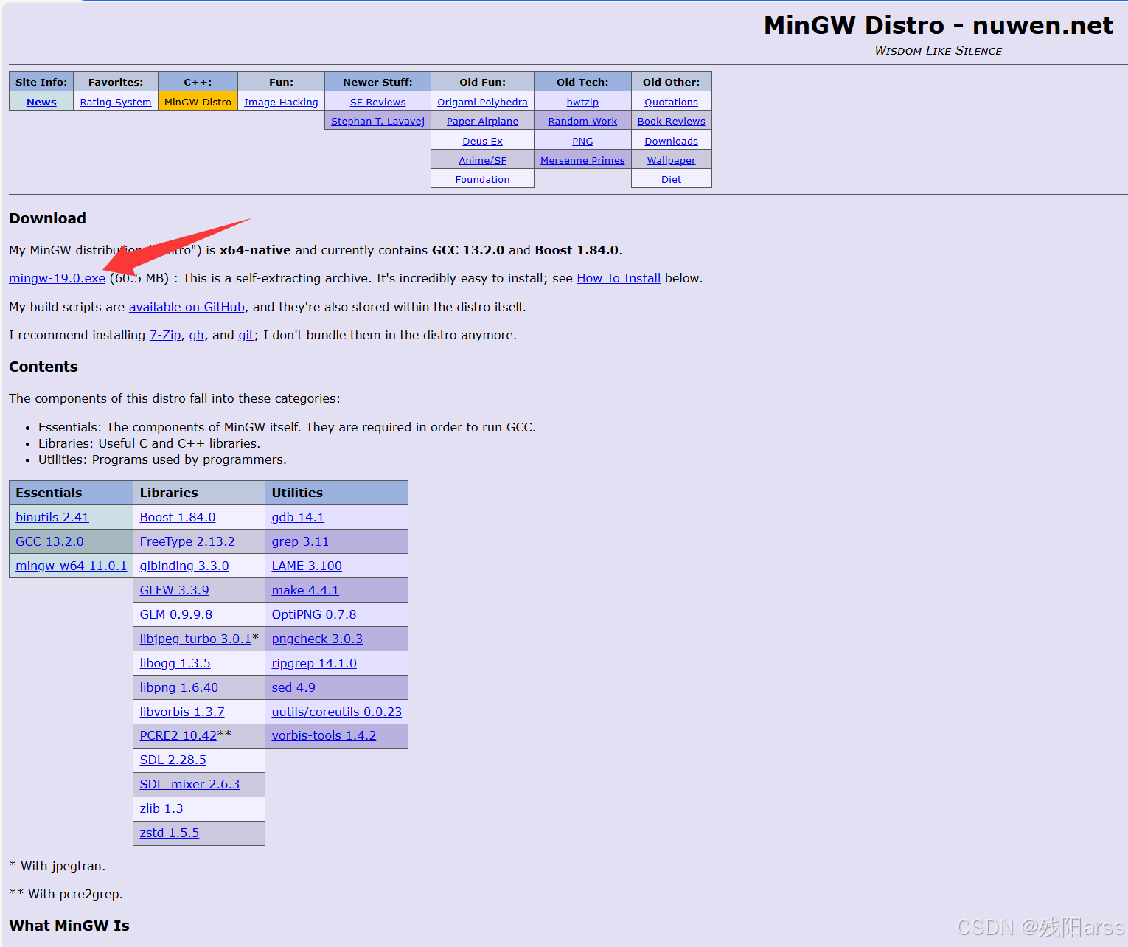Viewport: 1128px width, 947px height.
Task: Follow the gh link
Action: [196, 335]
